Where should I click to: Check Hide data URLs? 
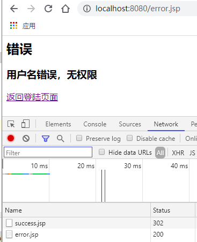[x=102, y=152]
